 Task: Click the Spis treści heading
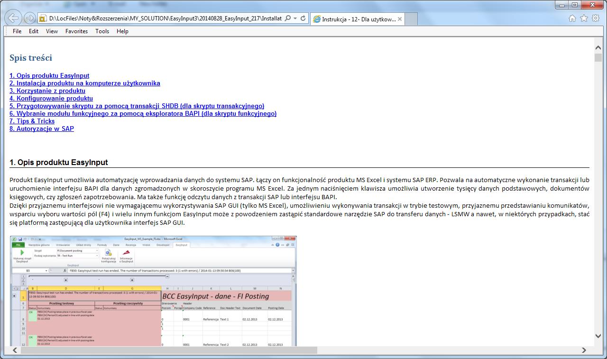pos(31,58)
